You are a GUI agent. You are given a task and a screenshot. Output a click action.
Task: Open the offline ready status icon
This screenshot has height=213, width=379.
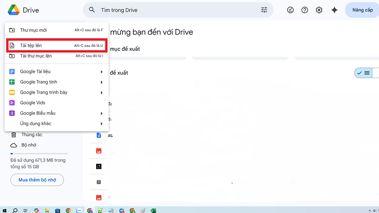290,10
